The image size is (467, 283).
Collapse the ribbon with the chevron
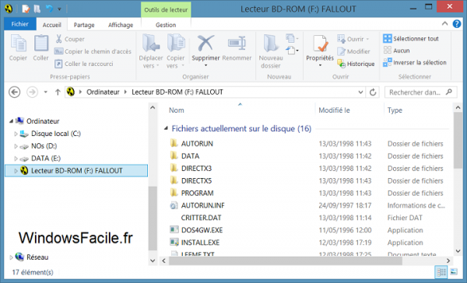pyautogui.click(x=444, y=23)
